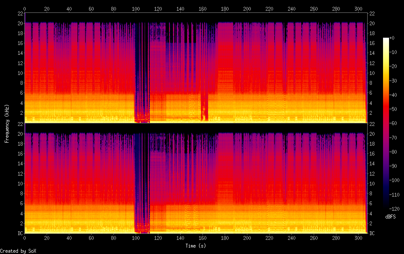The height and width of the screenshot is (254, 404).
Task: Click the lower channel spectrogram plot
Action: (196, 178)
